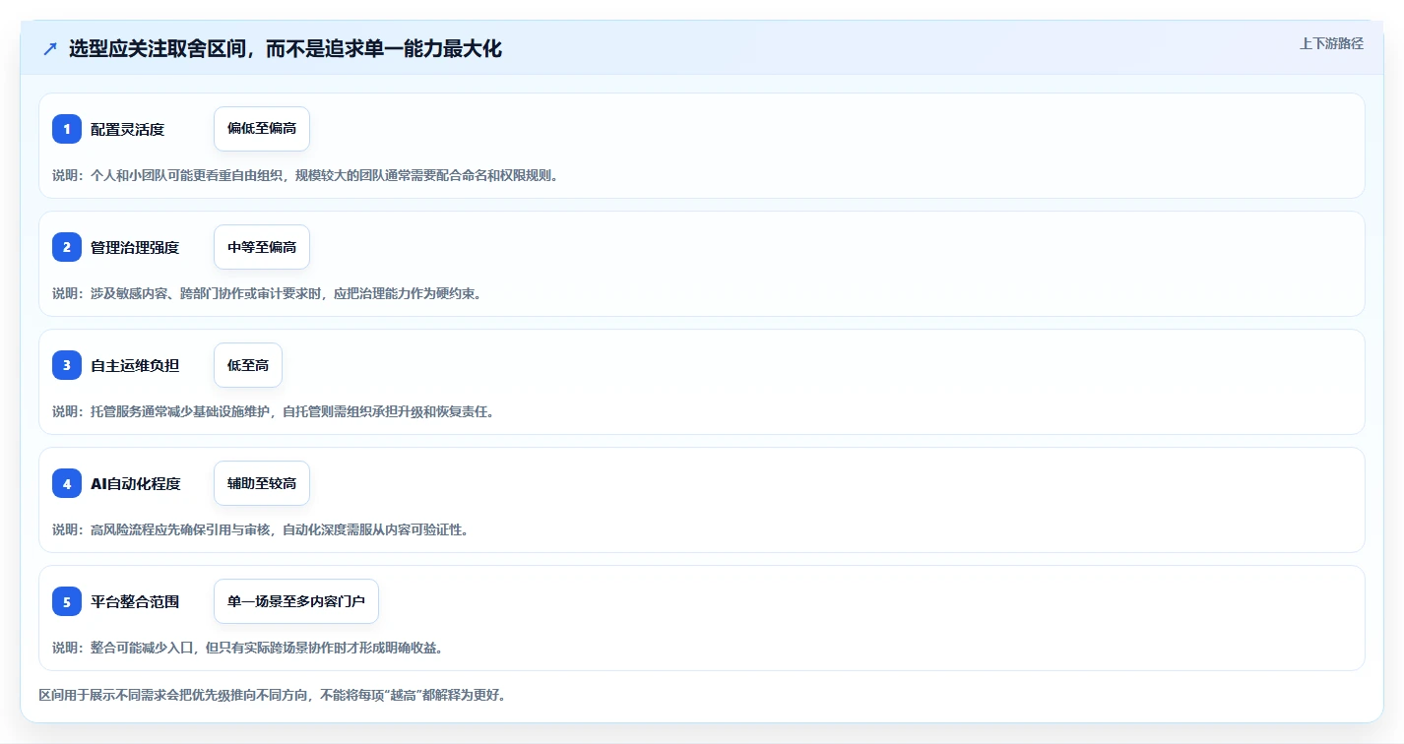
Task: Select the AI自动化程度 label
Action: (136, 483)
